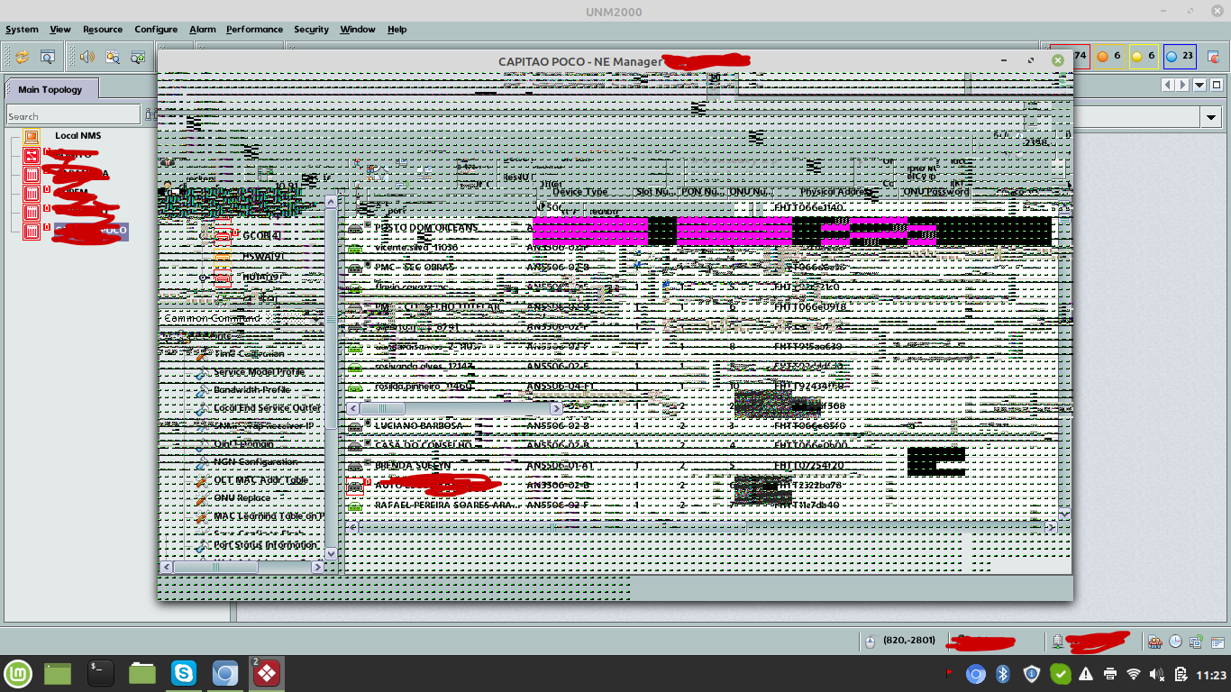The image size is (1231, 692).
Task: Click the Device Type column header
Action: click(579, 192)
